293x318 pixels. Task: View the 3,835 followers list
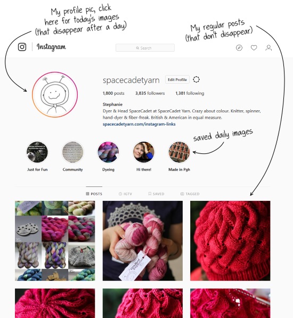coord(150,93)
